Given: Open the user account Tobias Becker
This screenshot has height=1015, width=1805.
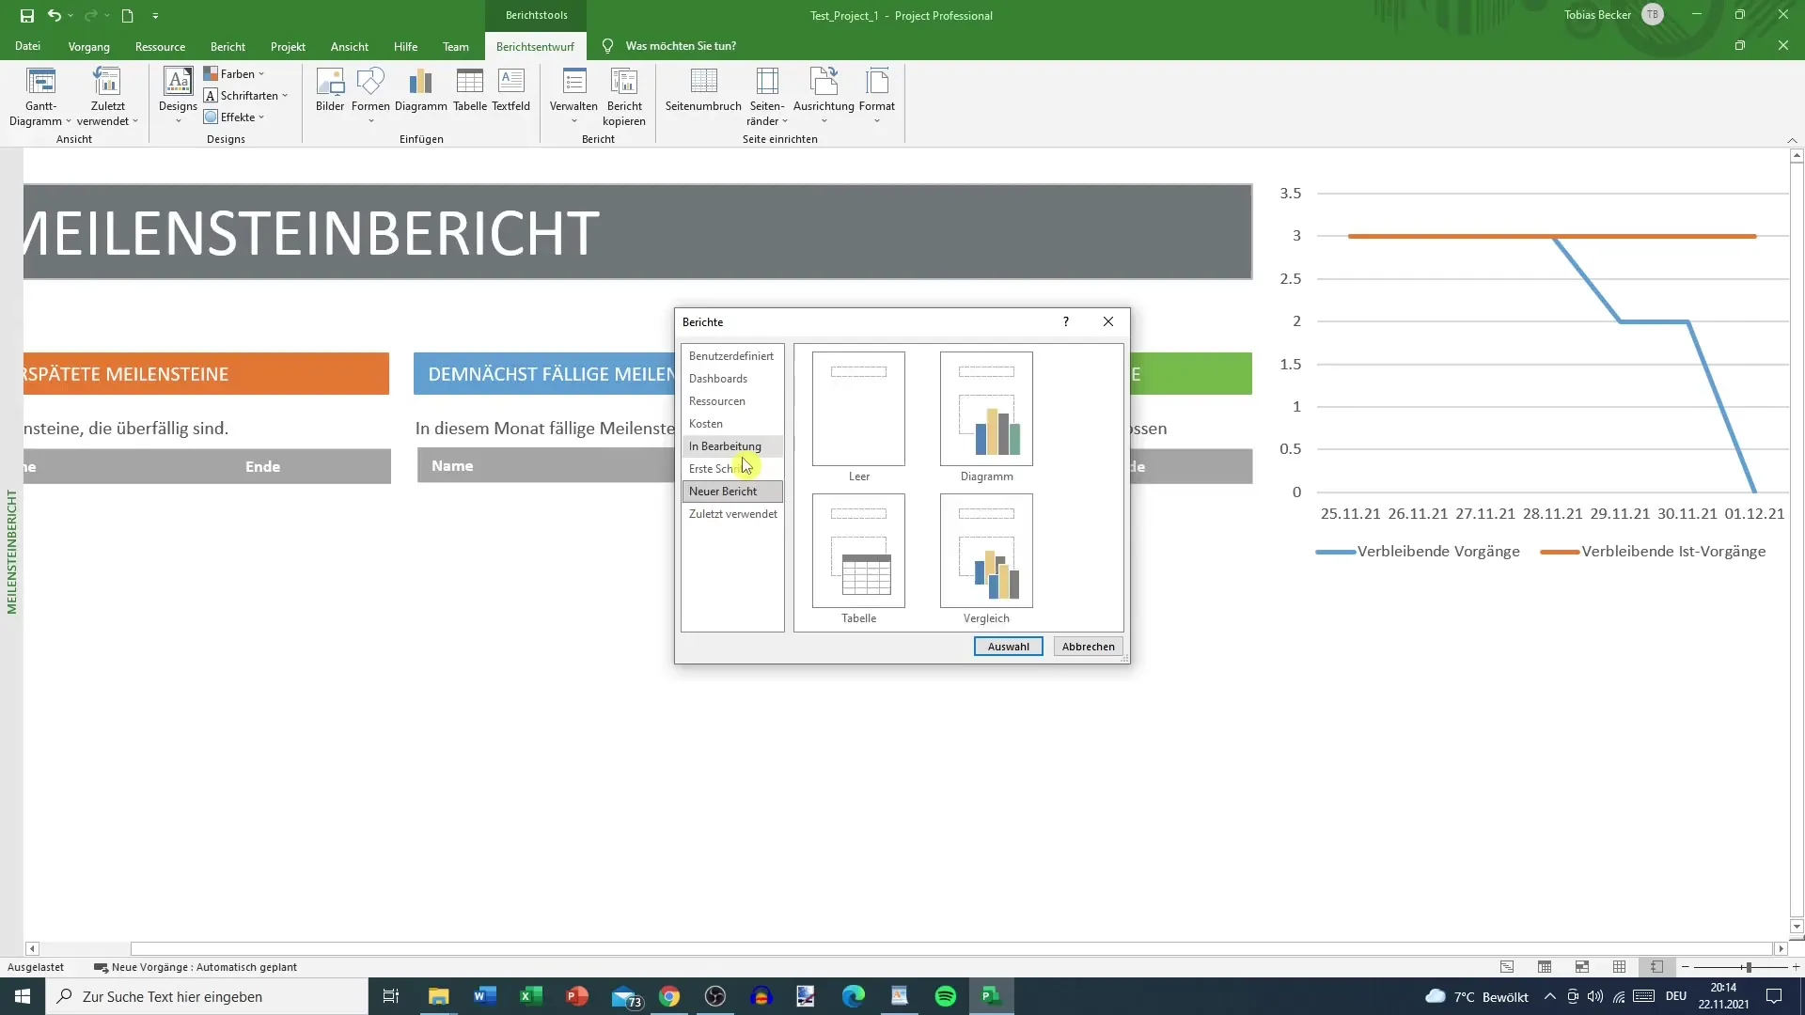Looking at the screenshot, I should [1612, 15].
